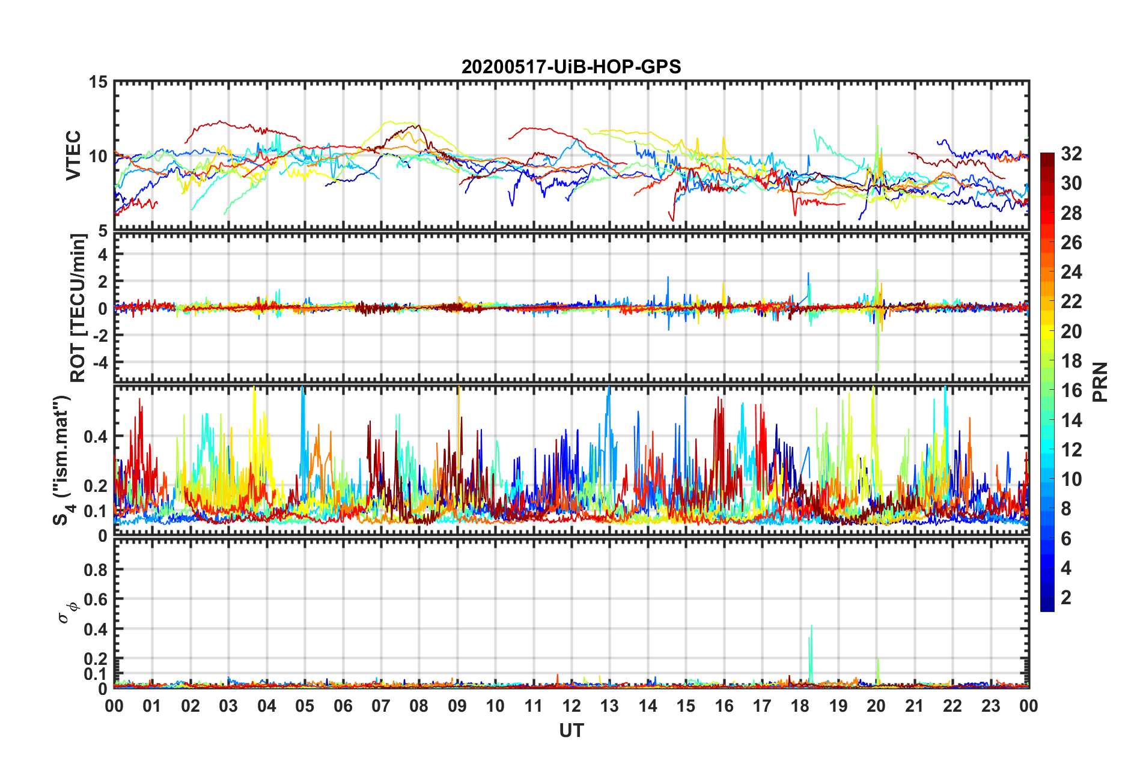
Task: Select the S4 ("ism.mat") axis label
Action: coord(64,460)
